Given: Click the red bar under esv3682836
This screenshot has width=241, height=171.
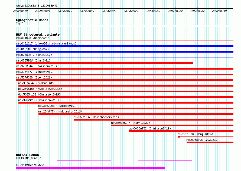Looking at the screenshot, I should 154,120.
